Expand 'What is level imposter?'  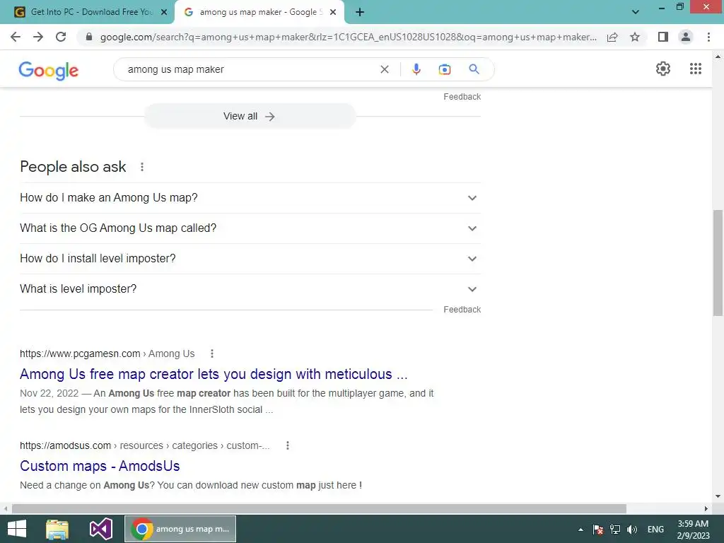tap(250, 289)
